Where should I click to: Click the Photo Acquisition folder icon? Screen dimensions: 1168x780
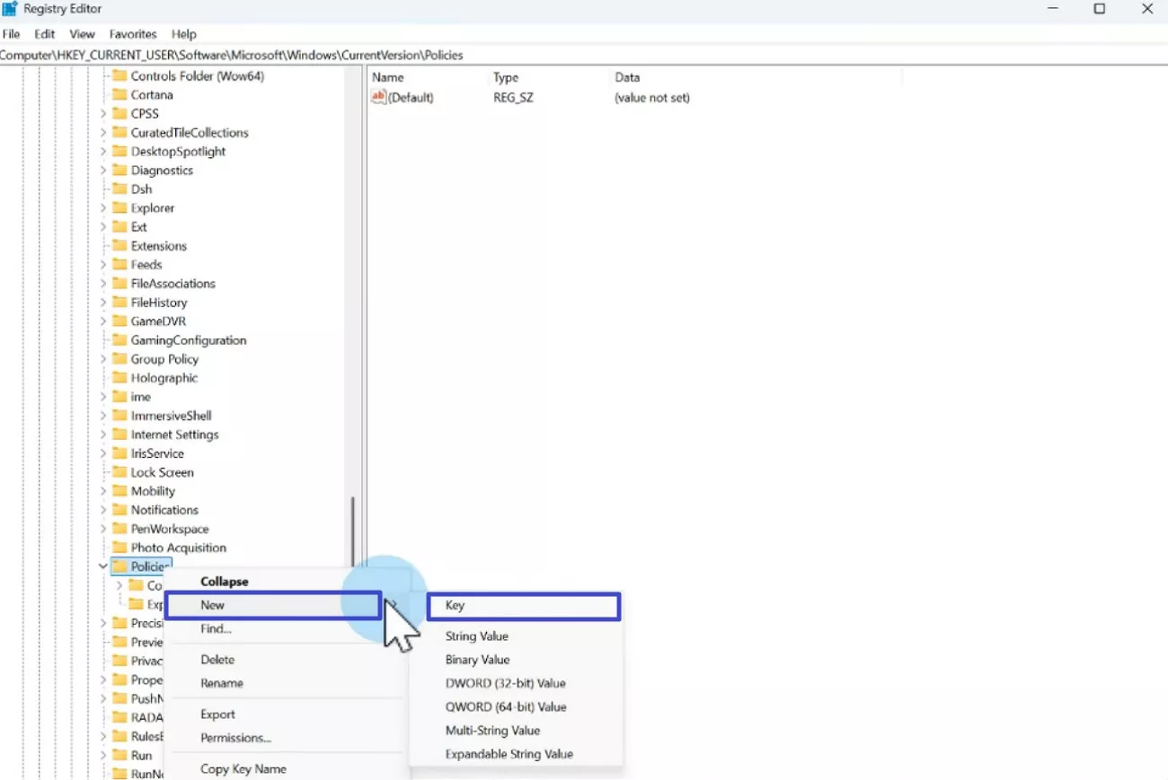coord(119,548)
